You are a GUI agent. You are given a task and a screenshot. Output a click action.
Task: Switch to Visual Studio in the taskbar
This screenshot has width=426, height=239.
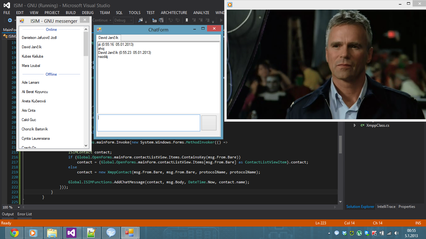(71, 232)
